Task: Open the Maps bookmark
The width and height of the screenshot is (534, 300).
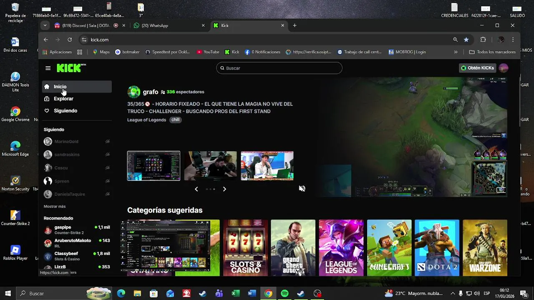Action: point(101,52)
